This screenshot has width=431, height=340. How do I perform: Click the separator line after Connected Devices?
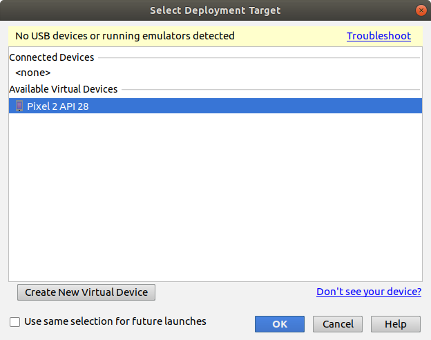(259, 58)
